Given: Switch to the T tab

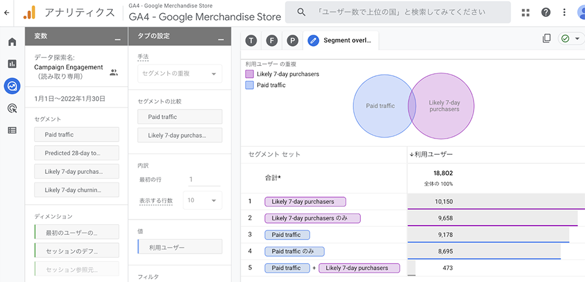Looking at the screenshot, I should (x=251, y=41).
